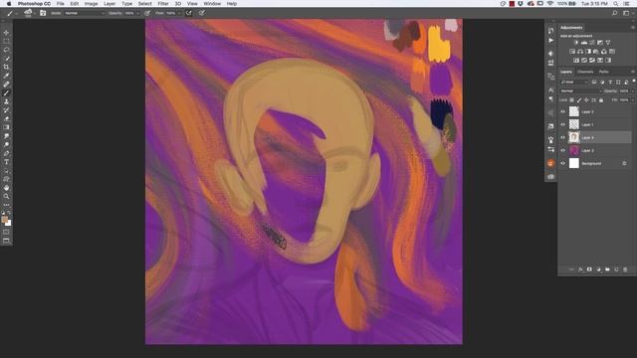Add a Brightness/Contrast adjustment
Viewport: 637px width, 358px height.
576,42
